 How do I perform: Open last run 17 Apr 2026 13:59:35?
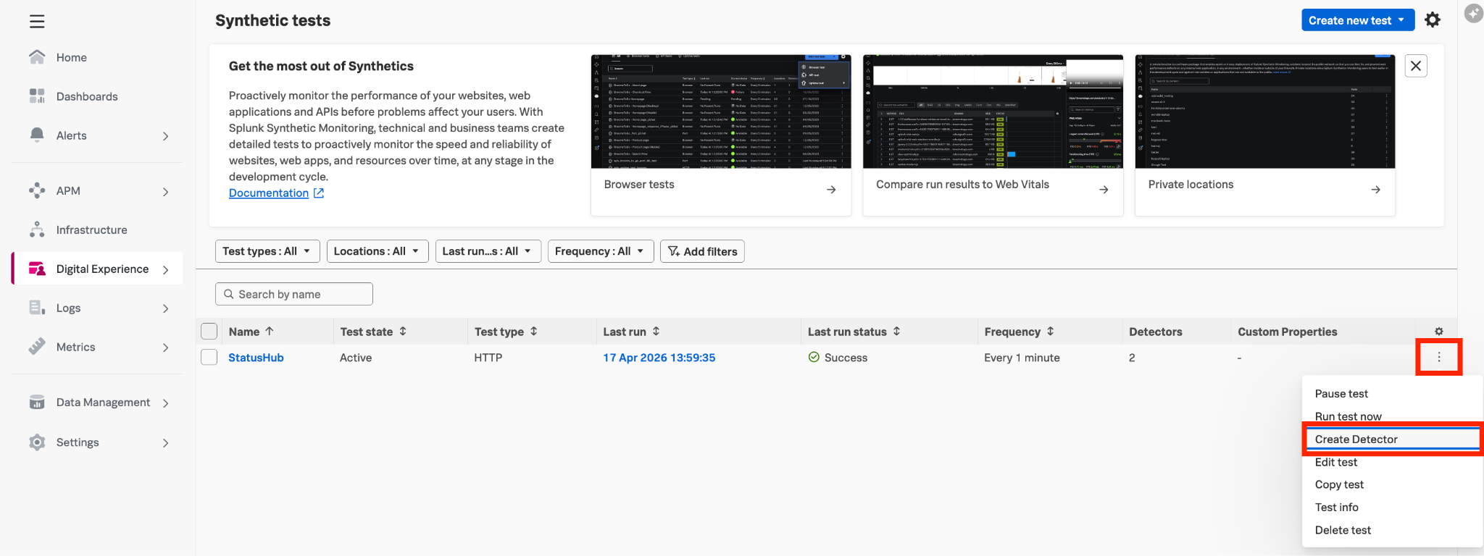(659, 358)
